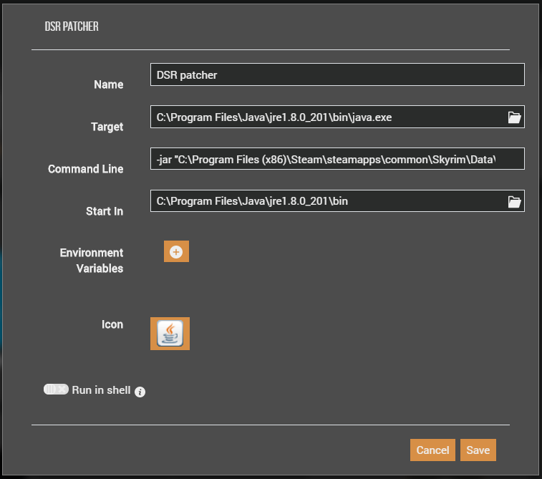This screenshot has width=542, height=479.
Task: Change the Java cup icon image
Action: (170, 334)
